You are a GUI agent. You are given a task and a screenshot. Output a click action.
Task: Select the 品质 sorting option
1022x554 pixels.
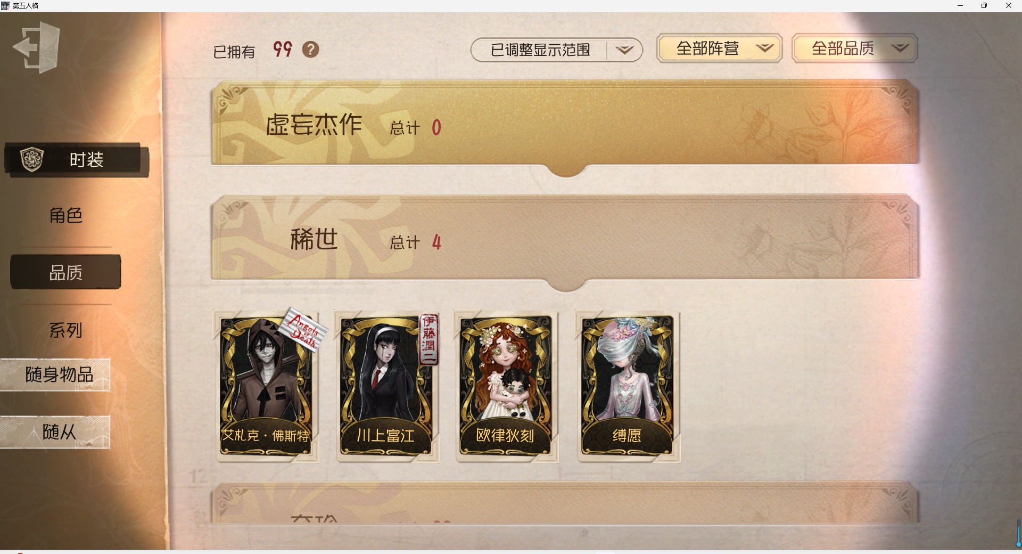[x=65, y=272]
